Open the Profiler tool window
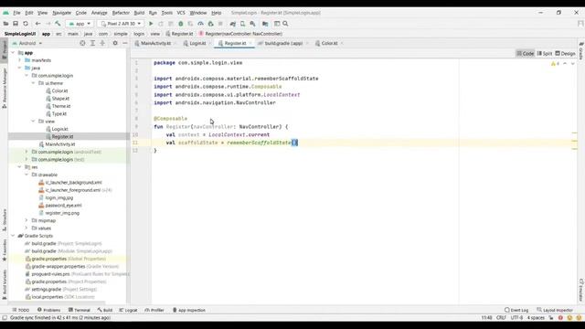 (154, 310)
